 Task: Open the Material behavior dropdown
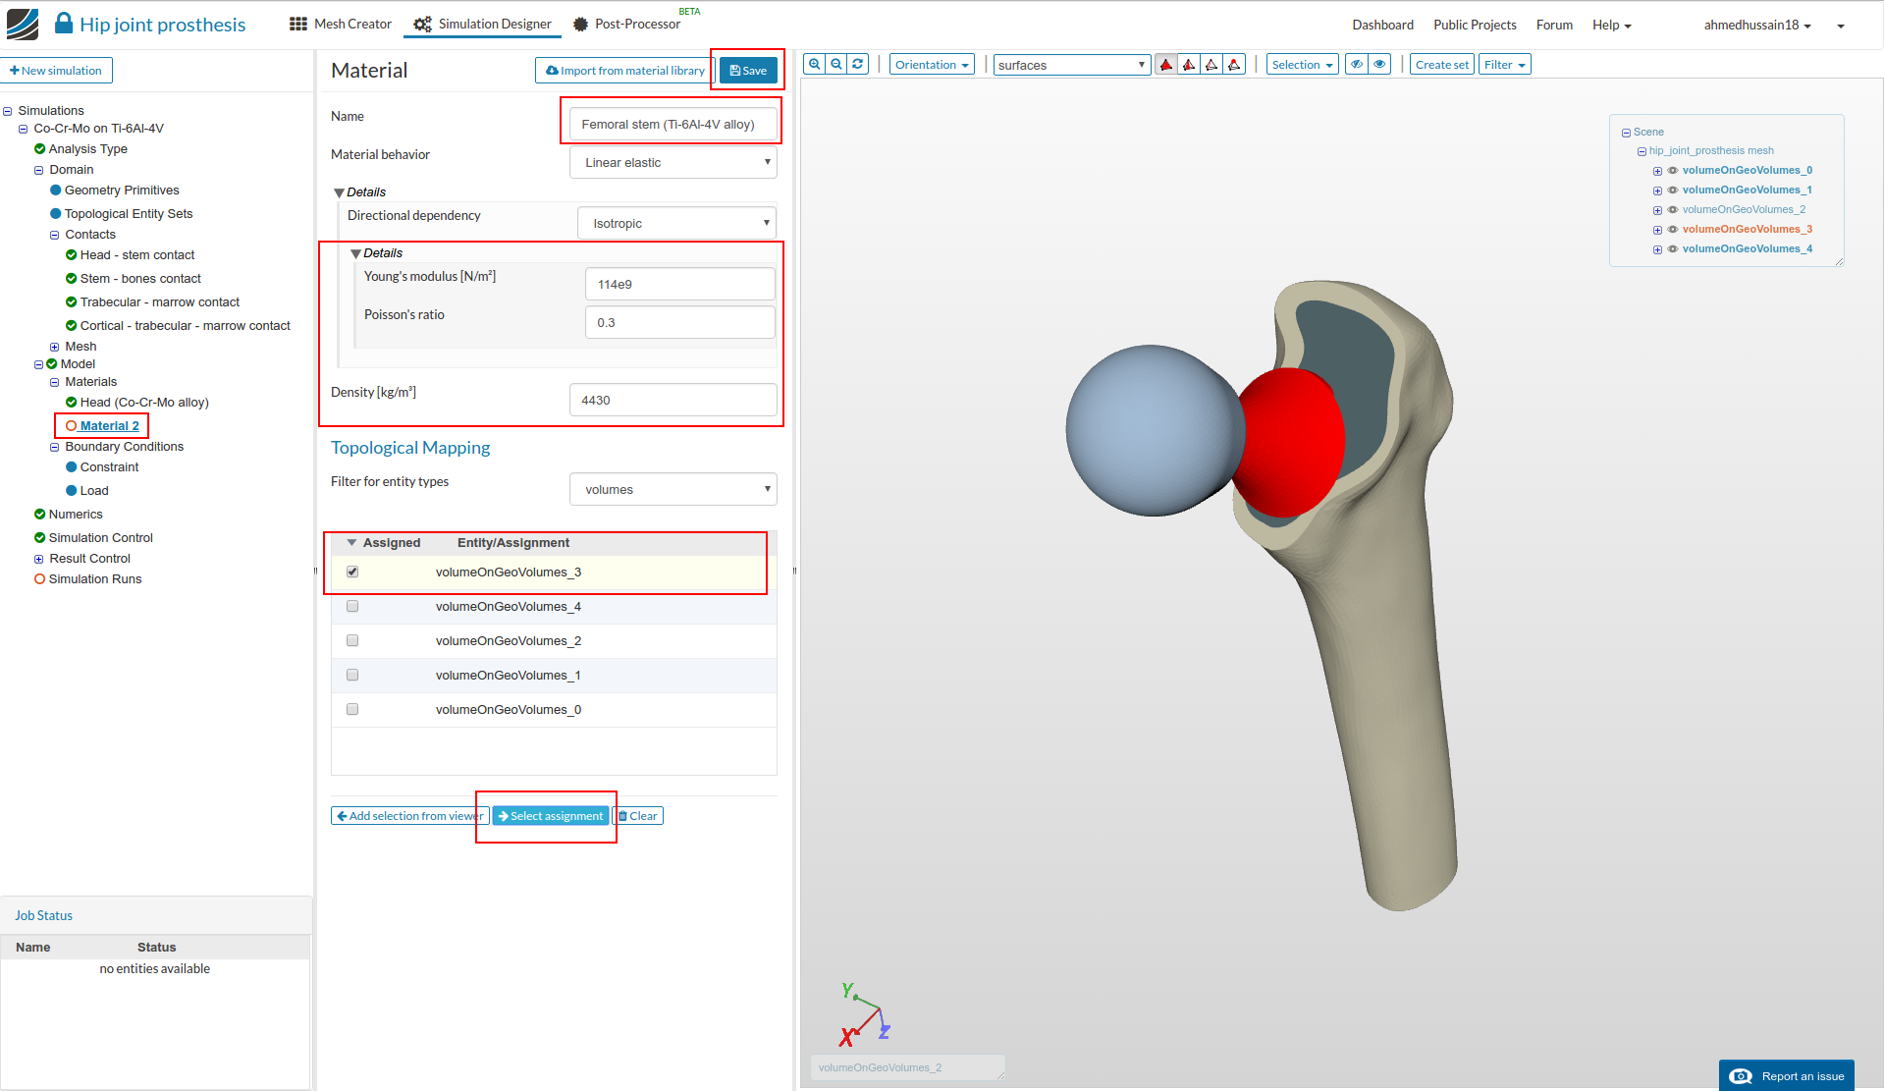coord(673,163)
